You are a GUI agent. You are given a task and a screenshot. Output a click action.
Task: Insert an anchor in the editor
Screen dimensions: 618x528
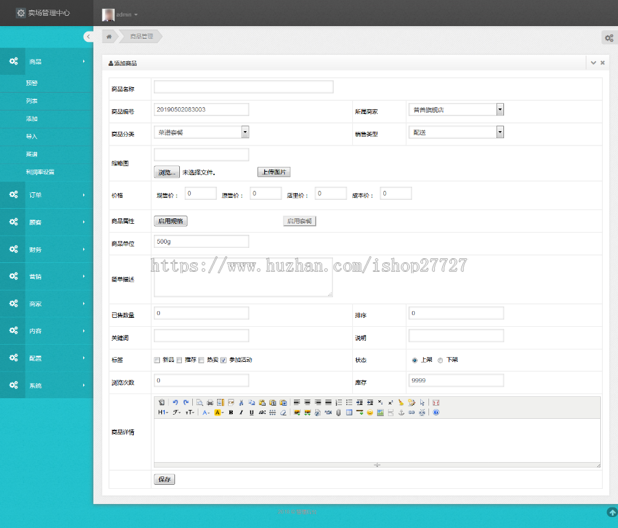pyautogui.click(x=401, y=413)
